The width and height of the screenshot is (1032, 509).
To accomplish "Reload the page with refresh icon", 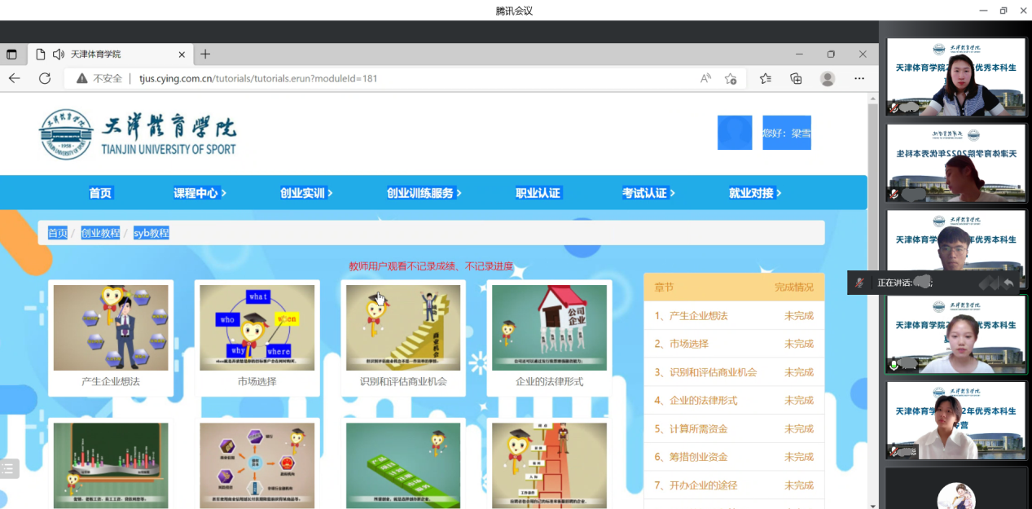I will point(45,78).
